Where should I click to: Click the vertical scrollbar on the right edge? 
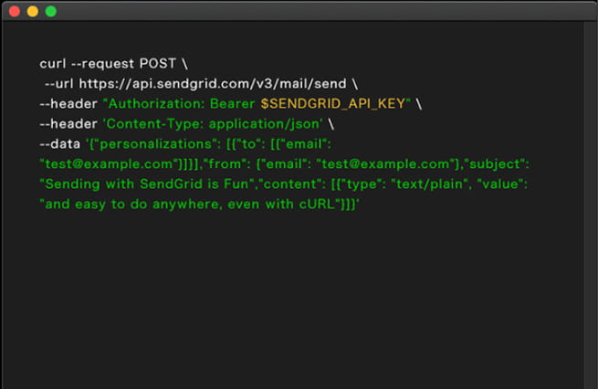590,201
